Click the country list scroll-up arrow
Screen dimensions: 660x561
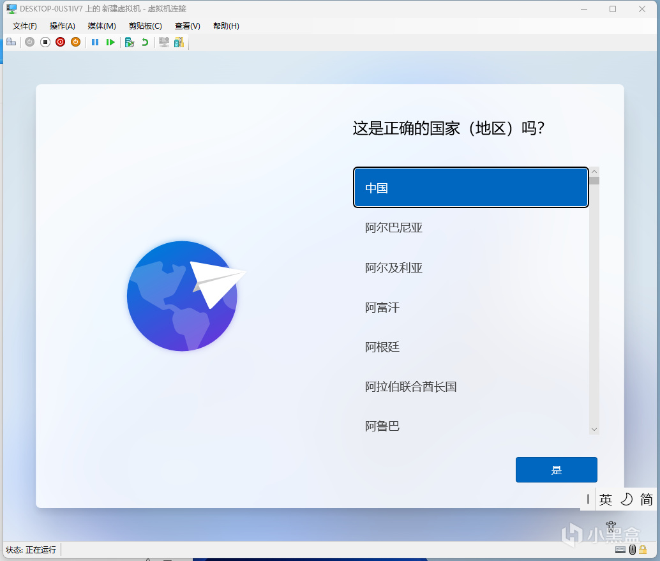pyautogui.click(x=594, y=172)
